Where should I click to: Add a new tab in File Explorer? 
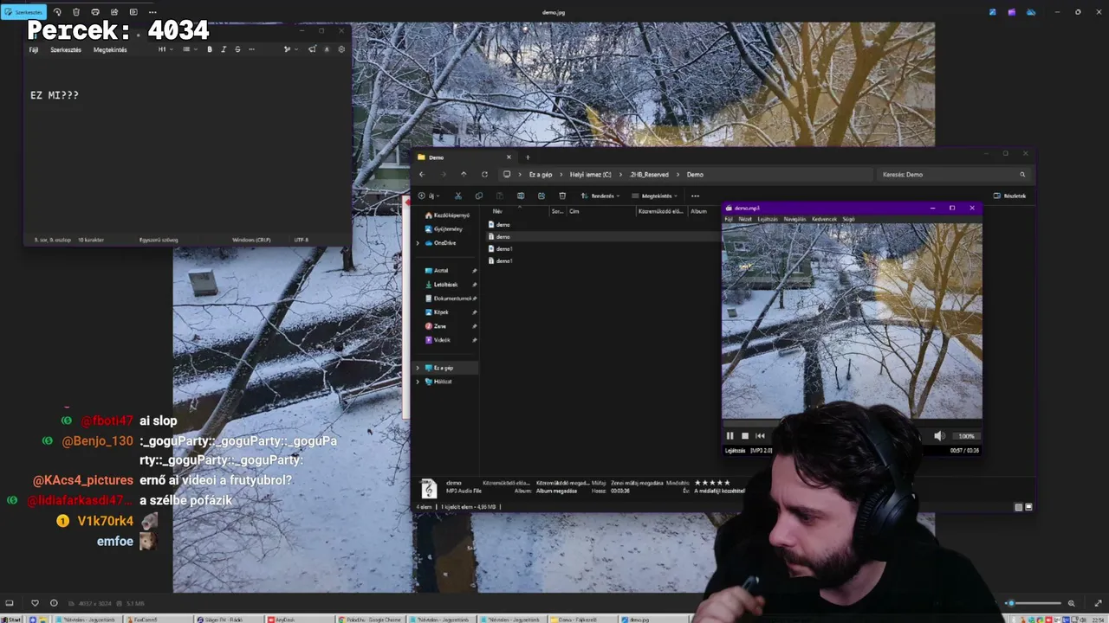(x=527, y=157)
